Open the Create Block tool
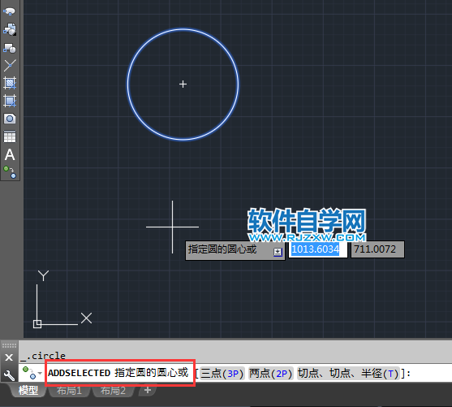 click(10, 48)
